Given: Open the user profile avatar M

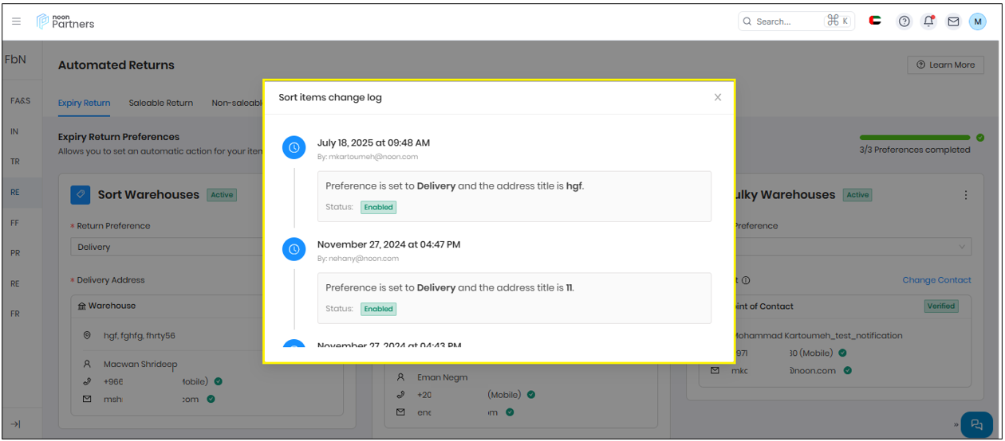Looking at the screenshot, I should (x=977, y=21).
